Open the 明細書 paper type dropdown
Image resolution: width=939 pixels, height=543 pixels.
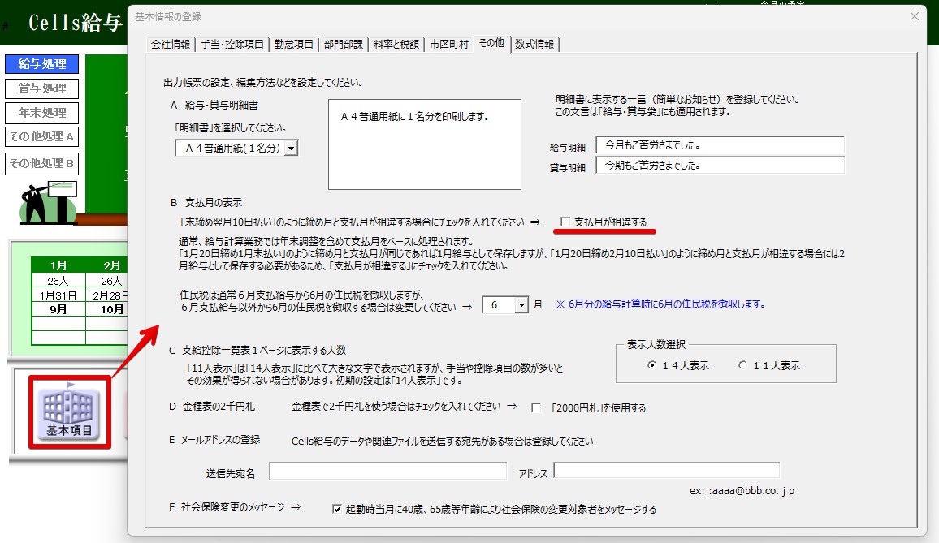click(x=291, y=148)
